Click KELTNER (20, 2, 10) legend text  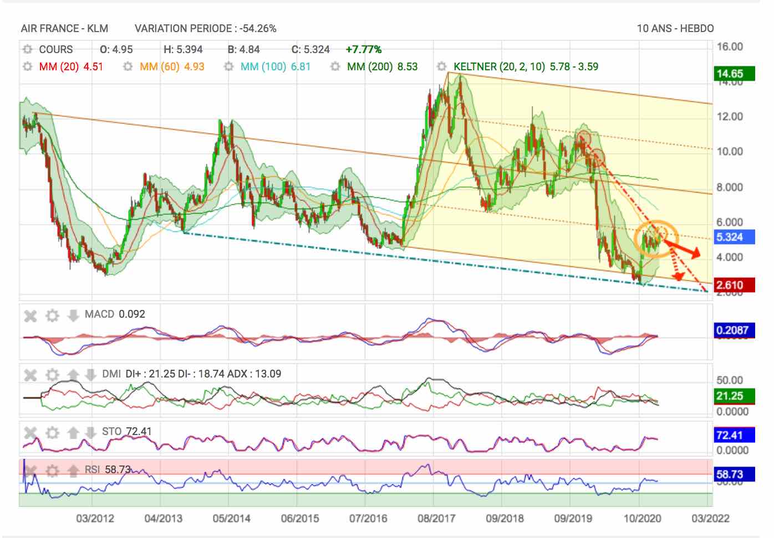click(526, 66)
